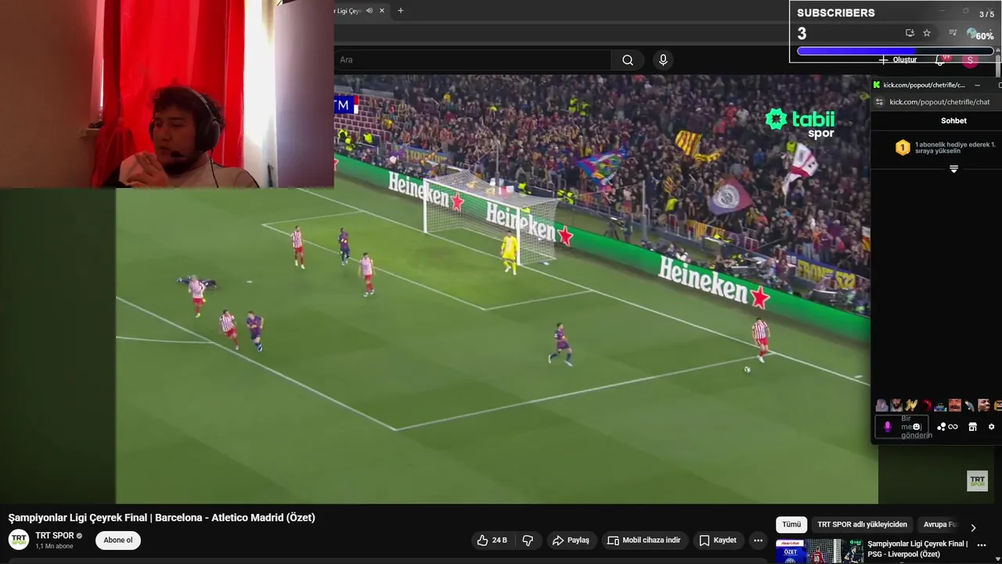1002x564 pixels.
Task: Open the pink S account avatar
Action: [x=970, y=60]
